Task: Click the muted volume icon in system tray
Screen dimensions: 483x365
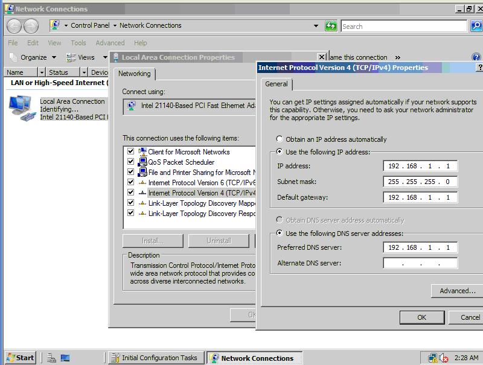Action: [444, 358]
